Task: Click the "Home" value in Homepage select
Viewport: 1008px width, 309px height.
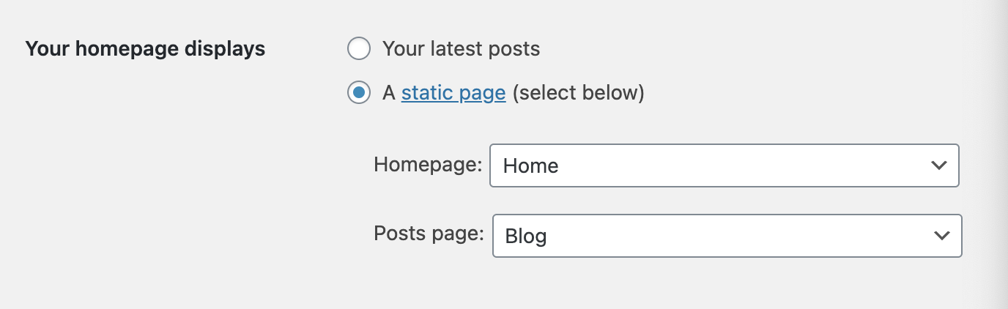Action: (x=531, y=166)
